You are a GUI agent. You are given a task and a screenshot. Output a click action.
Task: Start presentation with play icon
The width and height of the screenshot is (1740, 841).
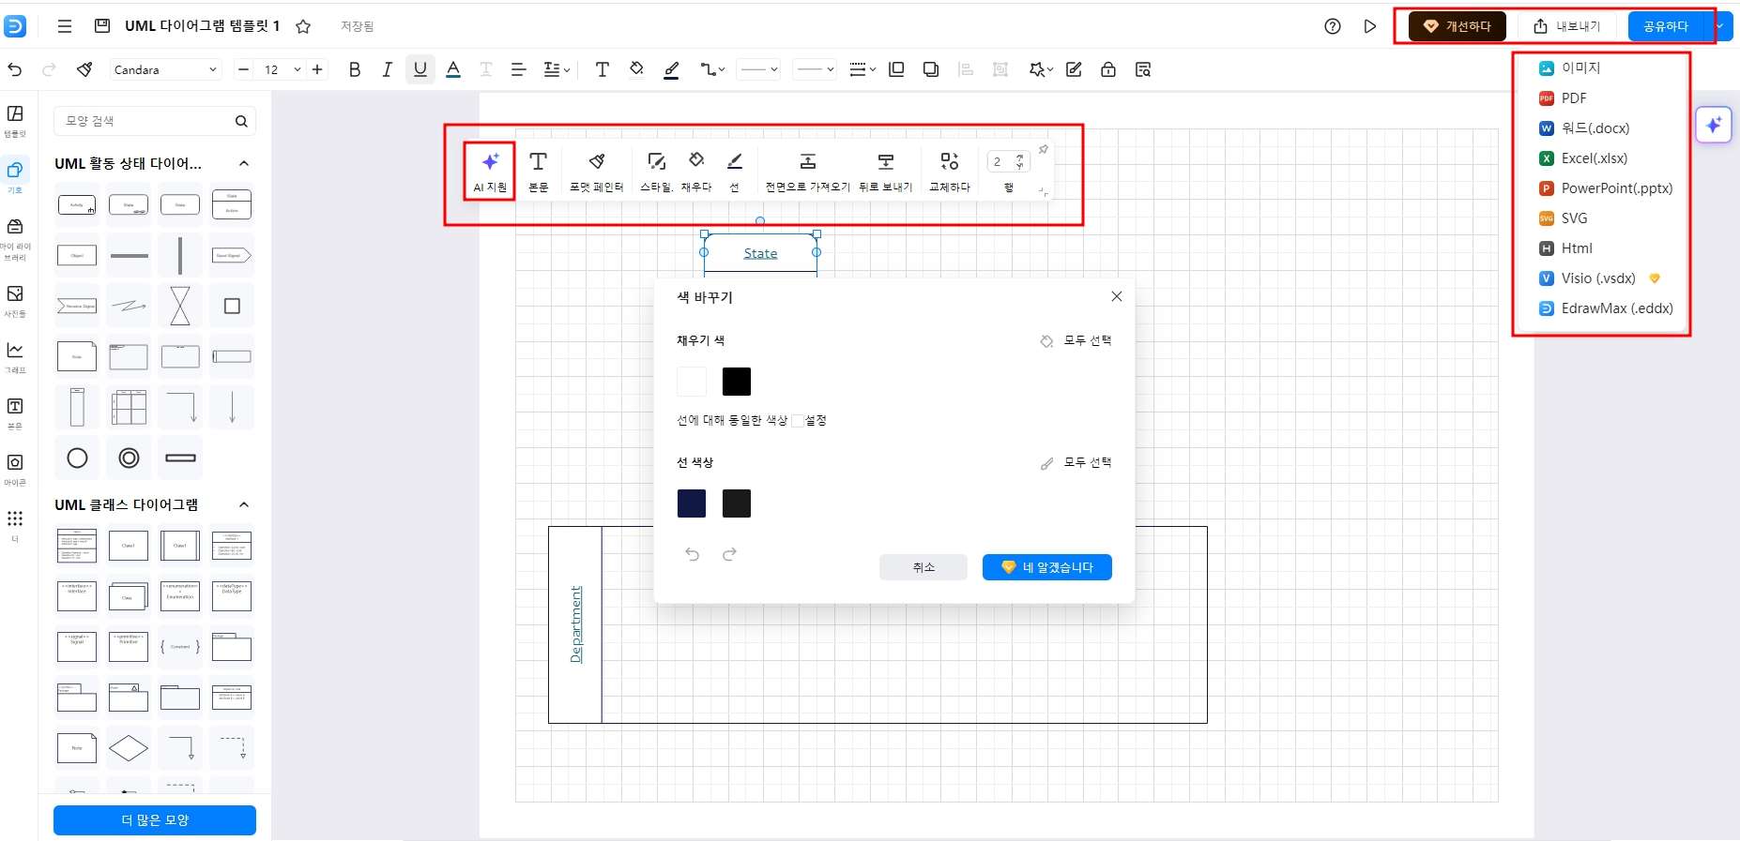pos(1370,26)
